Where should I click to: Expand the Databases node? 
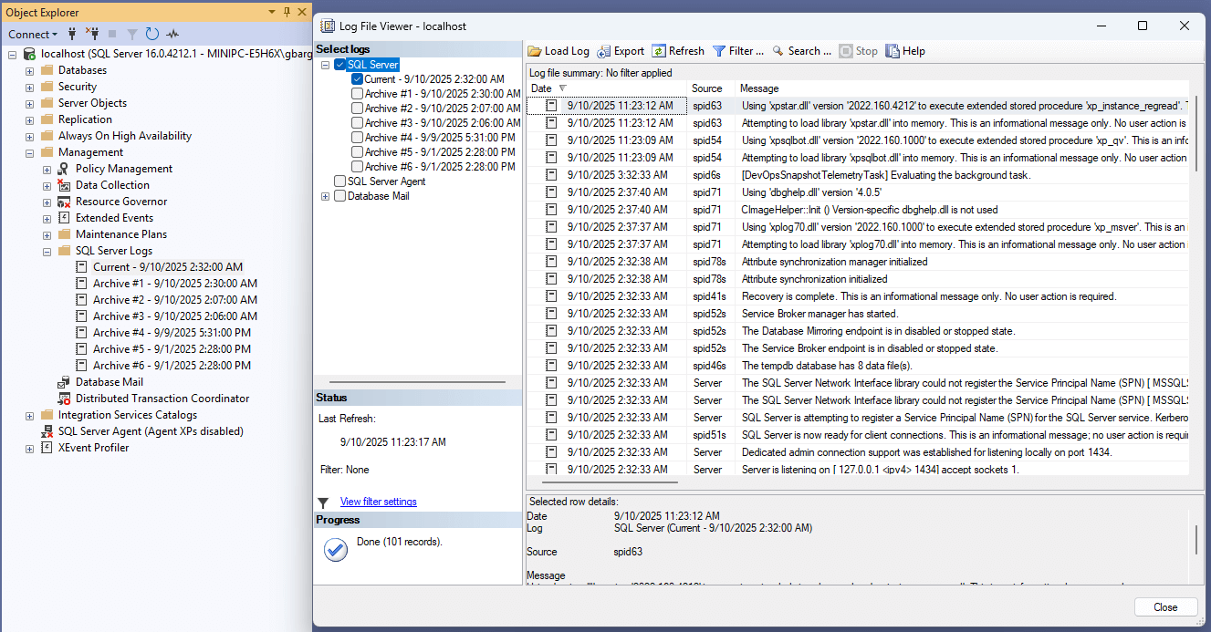pyautogui.click(x=29, y=70)
